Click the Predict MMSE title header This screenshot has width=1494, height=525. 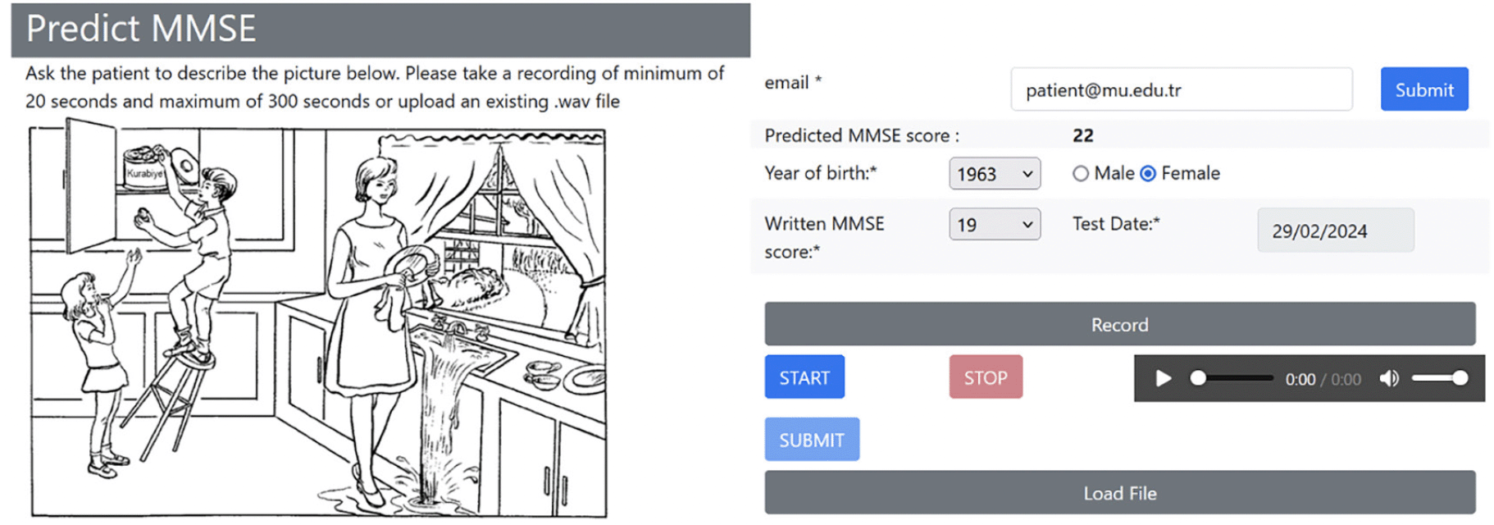click(380, 30)
